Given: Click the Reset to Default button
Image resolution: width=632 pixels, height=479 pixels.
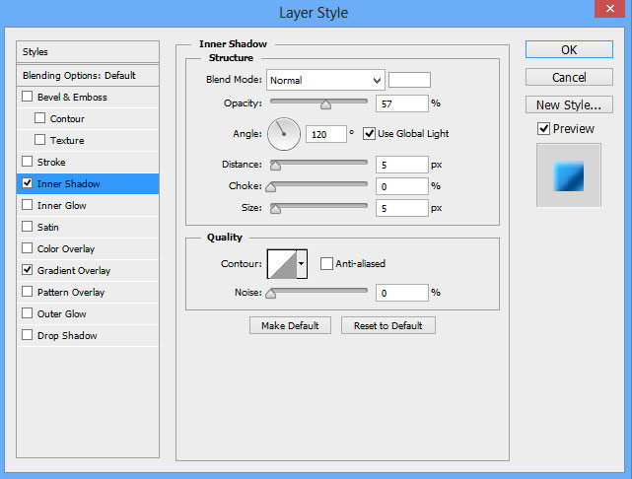Looking at the screenshot, I should (x=387, y=325).
